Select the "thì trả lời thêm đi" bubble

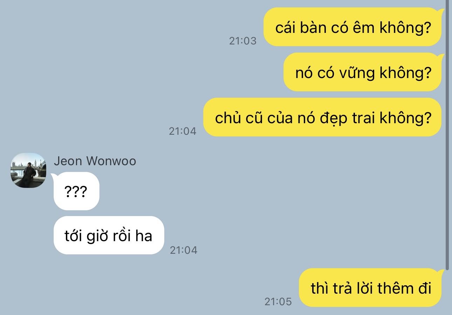point(371,288)
